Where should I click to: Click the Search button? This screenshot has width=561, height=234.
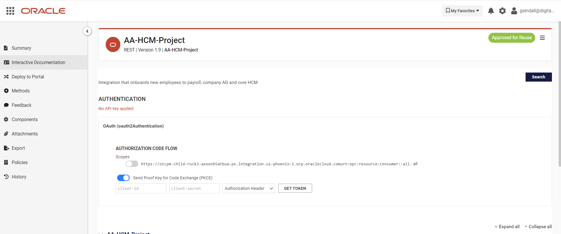[539, 77]
